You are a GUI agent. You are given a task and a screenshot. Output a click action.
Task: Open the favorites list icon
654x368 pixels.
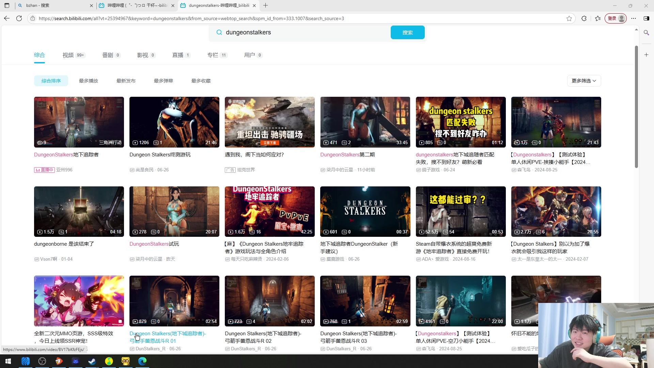click(x=598, y=18)
